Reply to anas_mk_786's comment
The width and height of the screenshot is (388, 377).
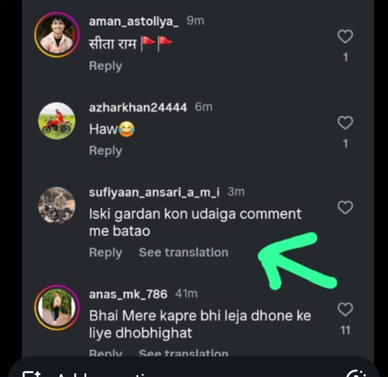click(105, 353)
